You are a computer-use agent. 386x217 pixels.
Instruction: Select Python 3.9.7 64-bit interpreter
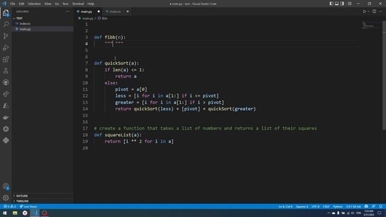click(353, 206)
